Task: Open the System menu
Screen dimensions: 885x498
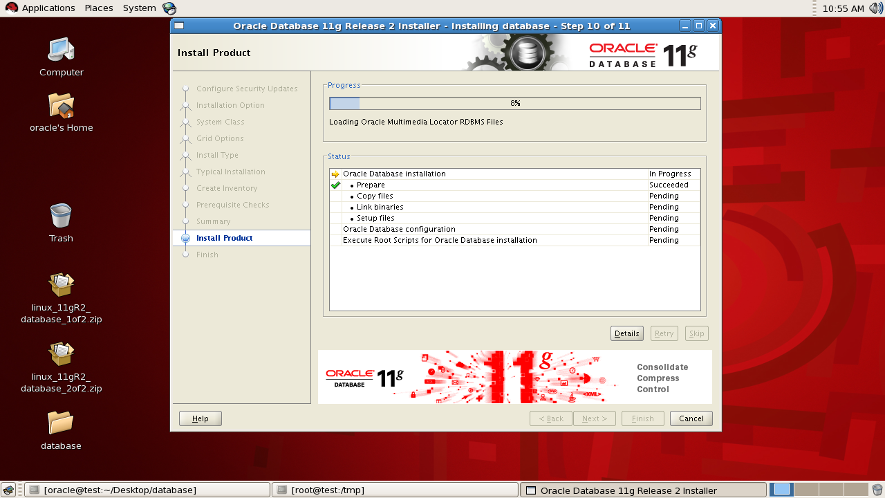Action: click(x=140, y=8)
